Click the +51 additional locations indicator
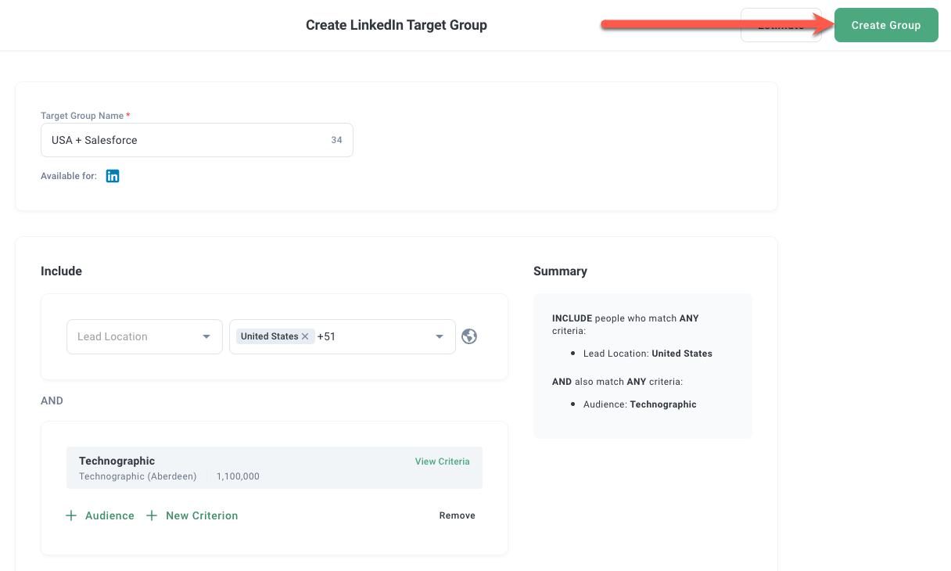The width and height of the screenshot is (951, 571). tap(326, 336)
